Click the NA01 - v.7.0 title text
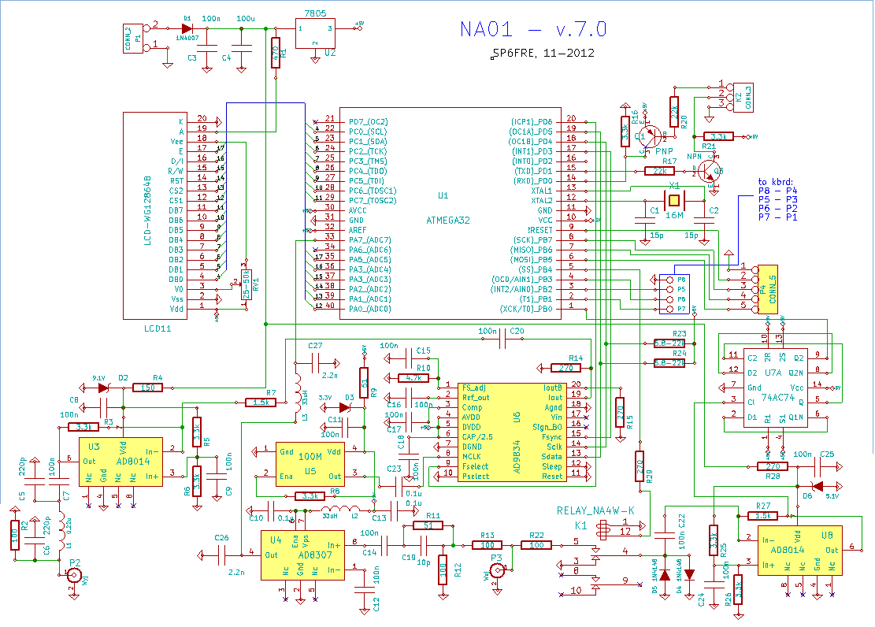875x627 pixels. tap(532, 29)
